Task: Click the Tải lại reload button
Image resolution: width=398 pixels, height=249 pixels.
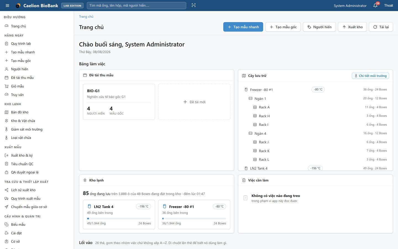Action: point(381,27)
